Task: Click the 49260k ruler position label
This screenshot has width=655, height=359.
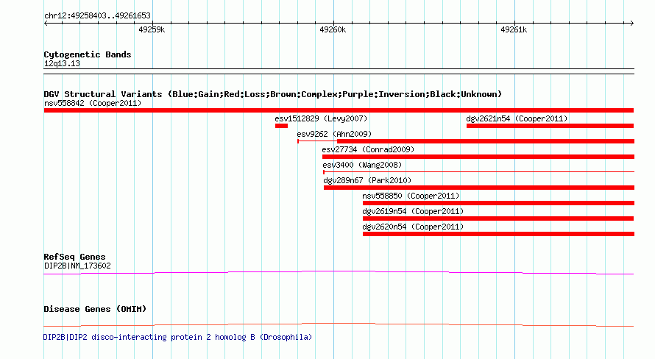Action: click(x=333, y=29)
